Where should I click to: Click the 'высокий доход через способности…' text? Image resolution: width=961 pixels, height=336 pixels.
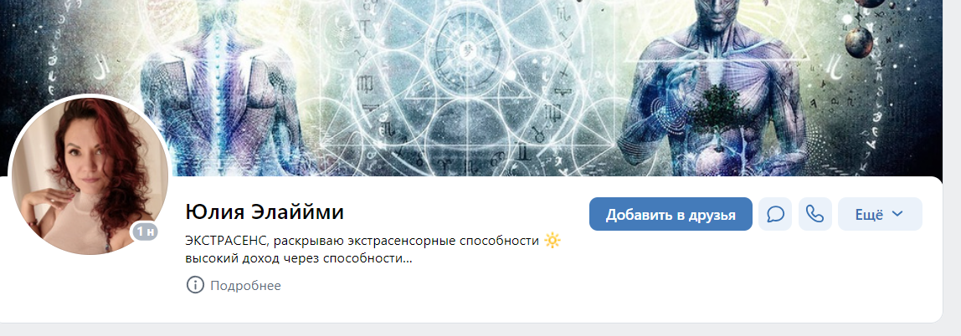coord(299,259)
